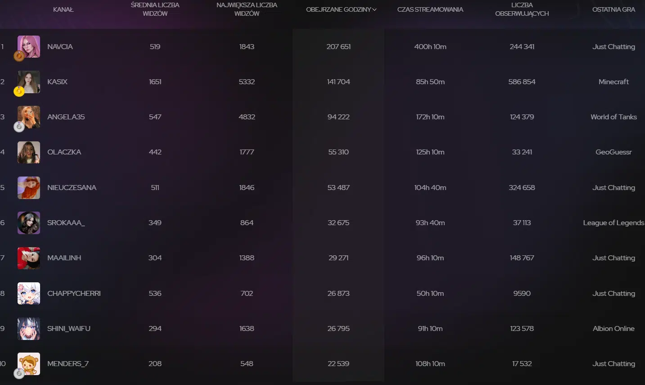Open the Minecraft game page
The height and width of the screenshot is (385, 645).
[613, 82]
